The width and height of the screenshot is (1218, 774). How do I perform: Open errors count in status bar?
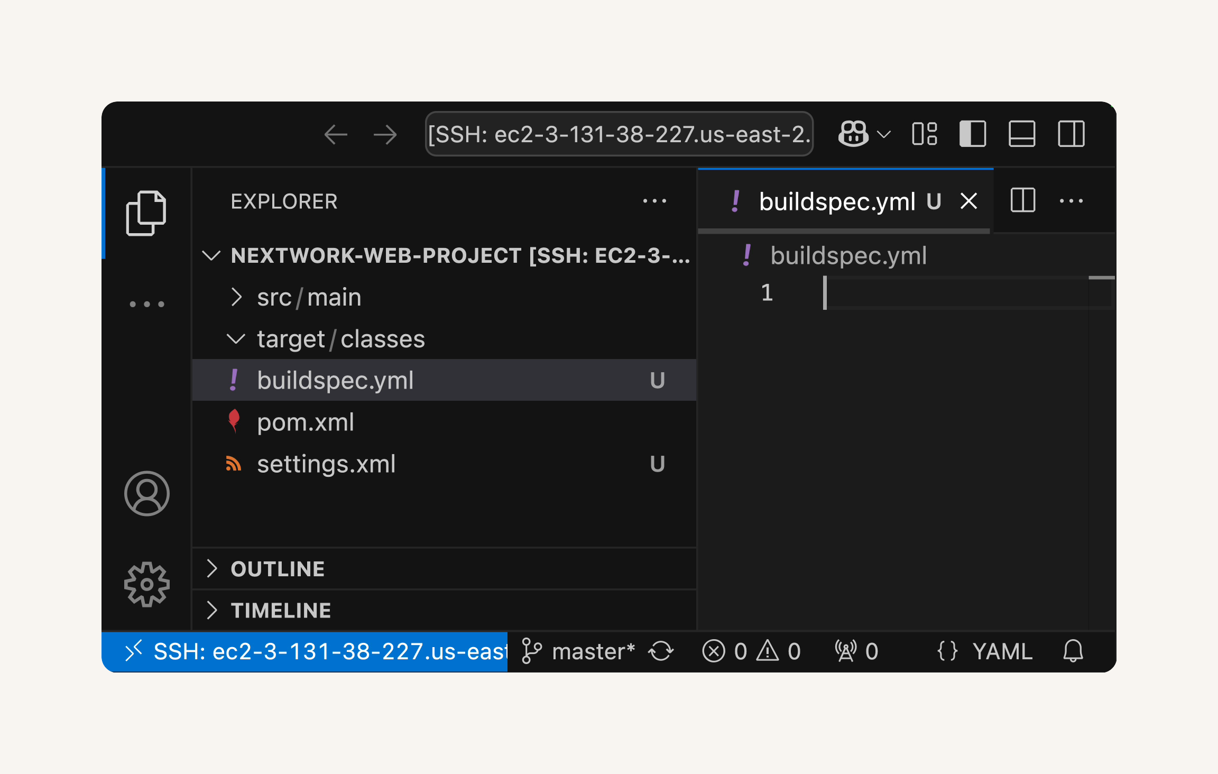(724, 651)
